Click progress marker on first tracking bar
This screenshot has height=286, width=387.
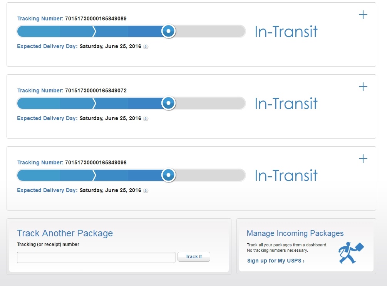click(168, 31)
